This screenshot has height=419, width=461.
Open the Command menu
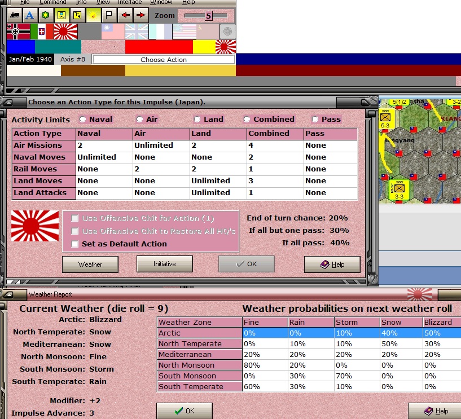coord(54,2)
